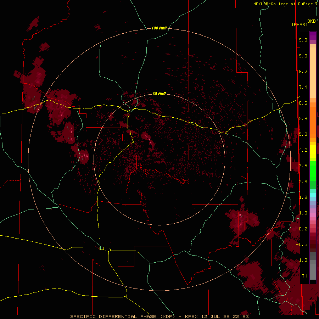
Task: Click the "100 NMI" range ring label
Action: [x=159, y=28]
